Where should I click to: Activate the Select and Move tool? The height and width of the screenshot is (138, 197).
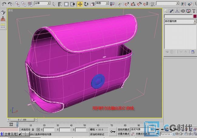[x=80, y=4]
